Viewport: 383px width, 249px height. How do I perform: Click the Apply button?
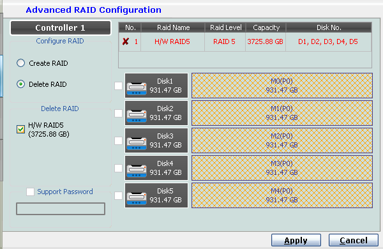[296, 241]
